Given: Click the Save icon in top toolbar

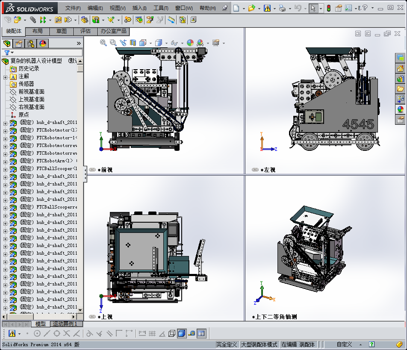Looking at the screenshot, I should pos(267,8).
